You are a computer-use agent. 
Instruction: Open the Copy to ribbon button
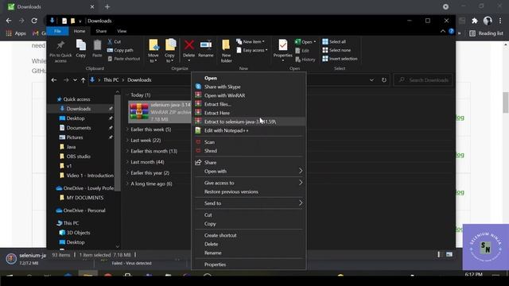click(x=169, y=51)
